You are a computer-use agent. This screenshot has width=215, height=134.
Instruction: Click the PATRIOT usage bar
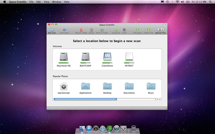tap(129, 63)
